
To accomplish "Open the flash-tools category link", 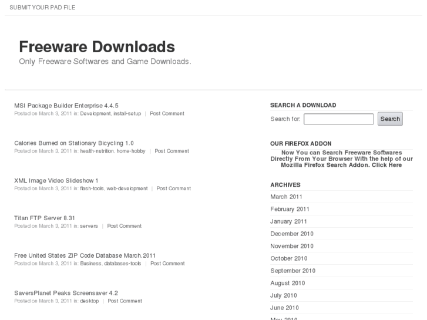I will tap(92, 188).
